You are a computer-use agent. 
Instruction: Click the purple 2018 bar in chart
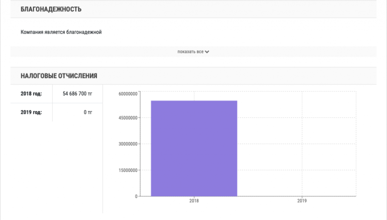(194, 148)
